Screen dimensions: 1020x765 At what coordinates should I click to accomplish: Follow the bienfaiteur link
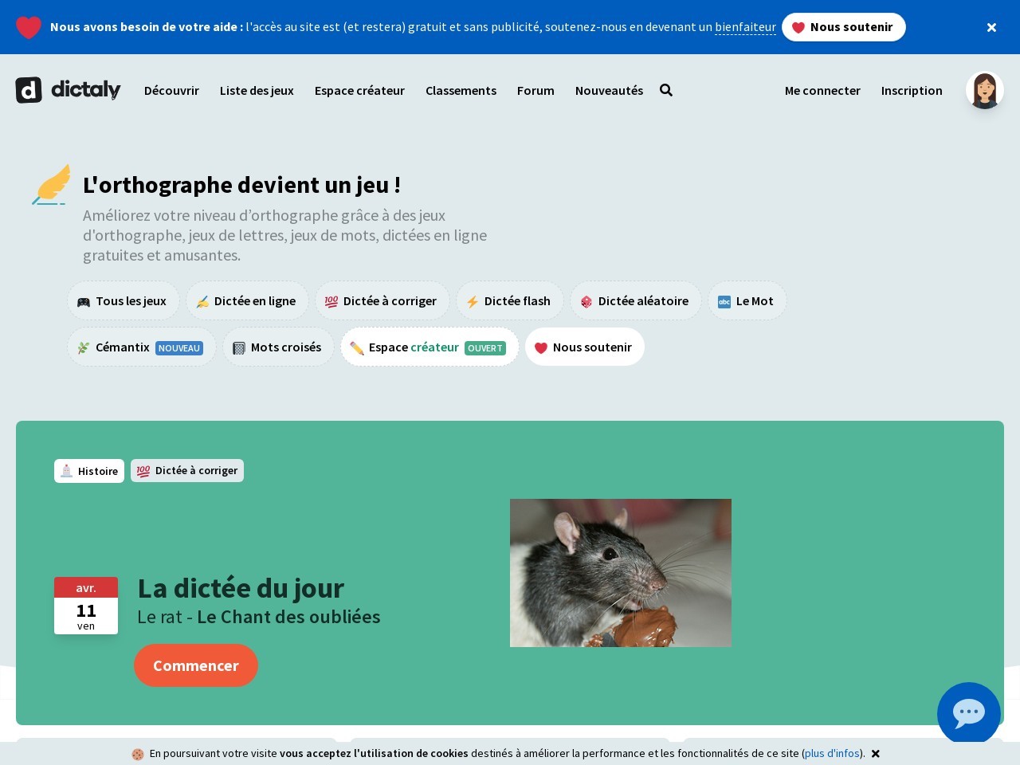click(x=745, y=27)
